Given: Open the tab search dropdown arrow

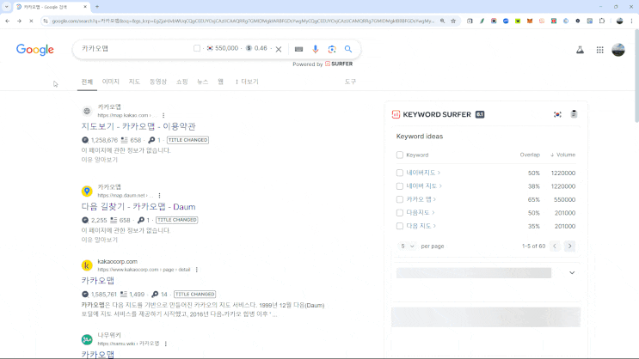Looking at the screenshot, I should [7, 7].
